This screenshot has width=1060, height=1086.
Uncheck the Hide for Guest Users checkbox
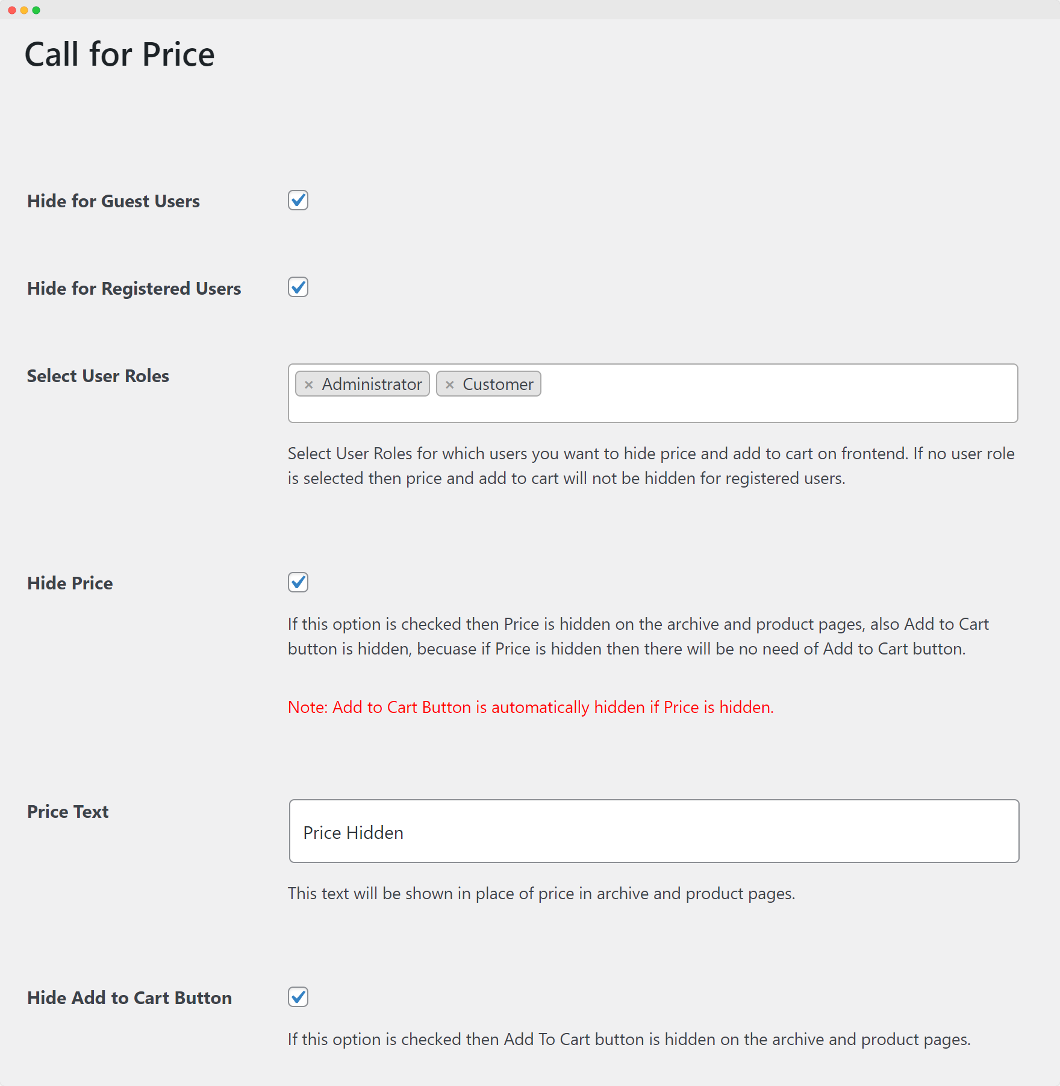tap(298, 200)
